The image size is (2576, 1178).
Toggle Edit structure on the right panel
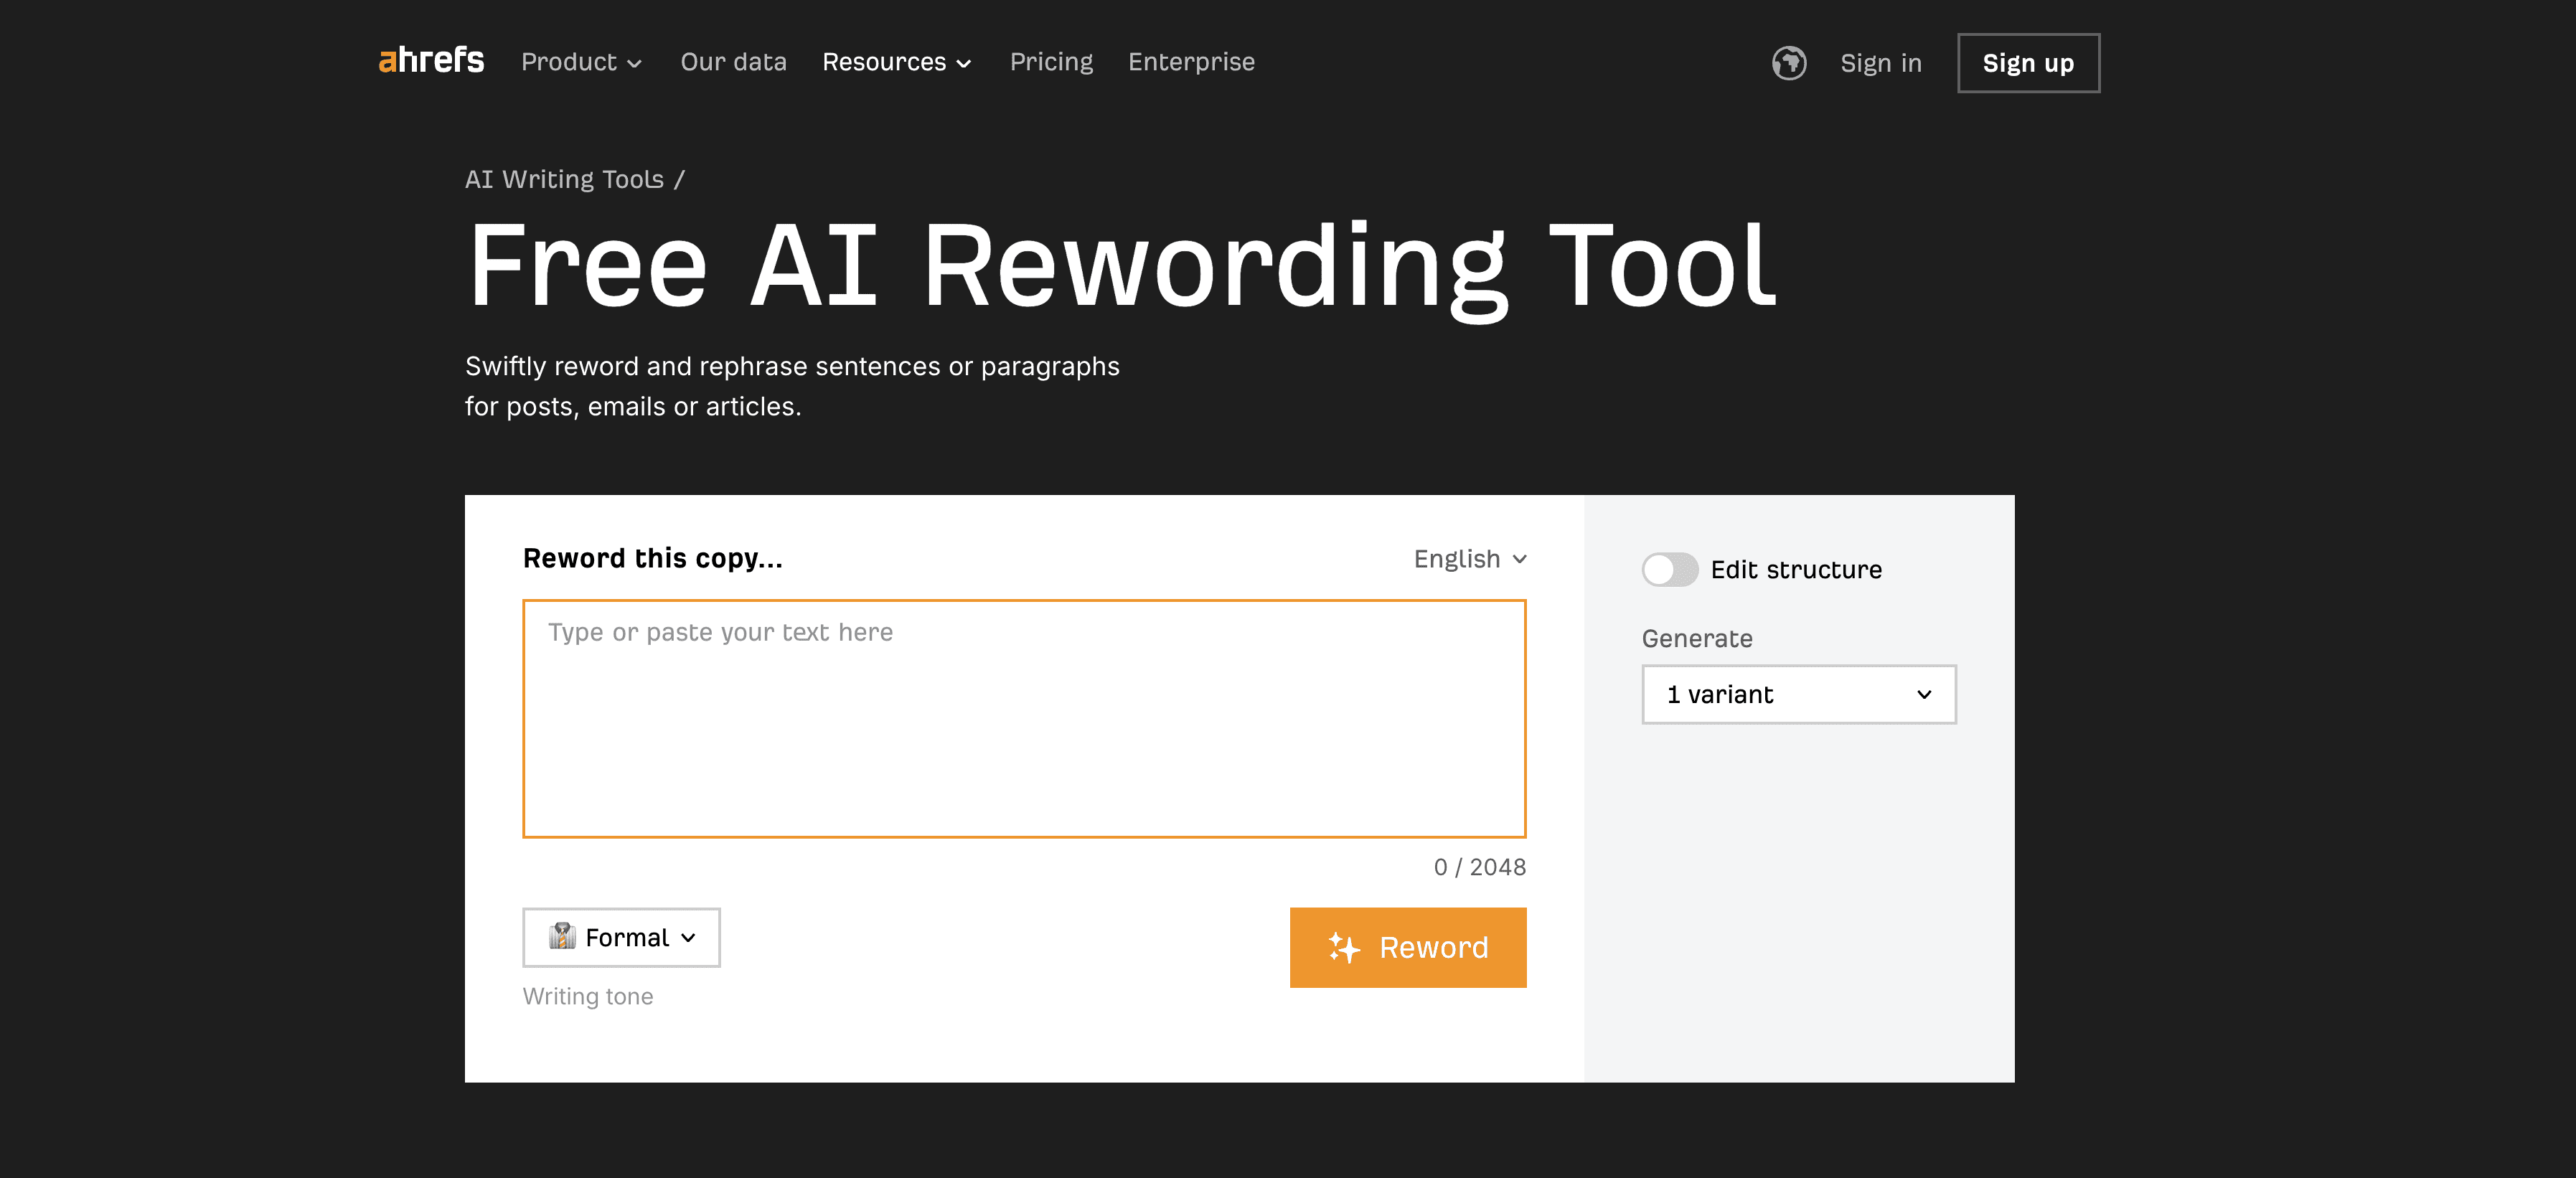coord(1670,570)
